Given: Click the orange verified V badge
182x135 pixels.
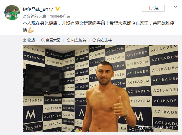Looking at the screenshot, I should click(x=58, y=9).
